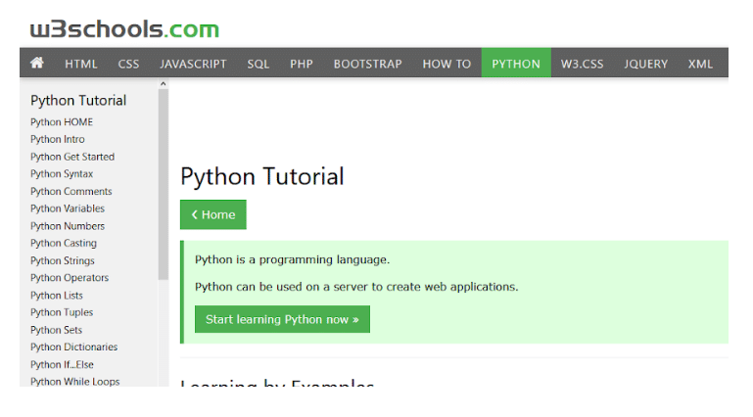
Task: Open Python Casting page
Action: pos(64,243)
